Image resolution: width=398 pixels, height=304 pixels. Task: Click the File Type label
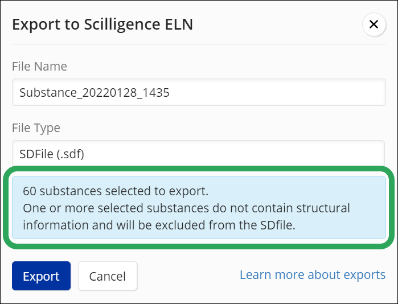point(36,128)
